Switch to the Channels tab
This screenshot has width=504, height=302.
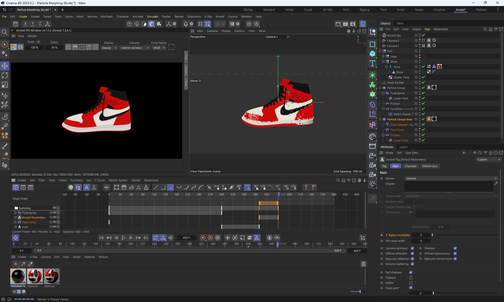coord(410,166)
